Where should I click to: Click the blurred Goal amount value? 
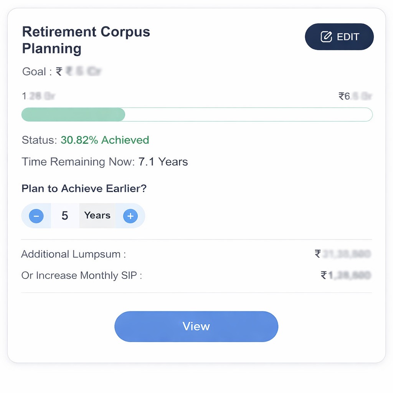(x=82, y=71)
